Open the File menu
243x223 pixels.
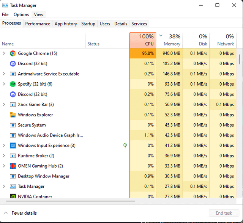click(x=5, y=14)
